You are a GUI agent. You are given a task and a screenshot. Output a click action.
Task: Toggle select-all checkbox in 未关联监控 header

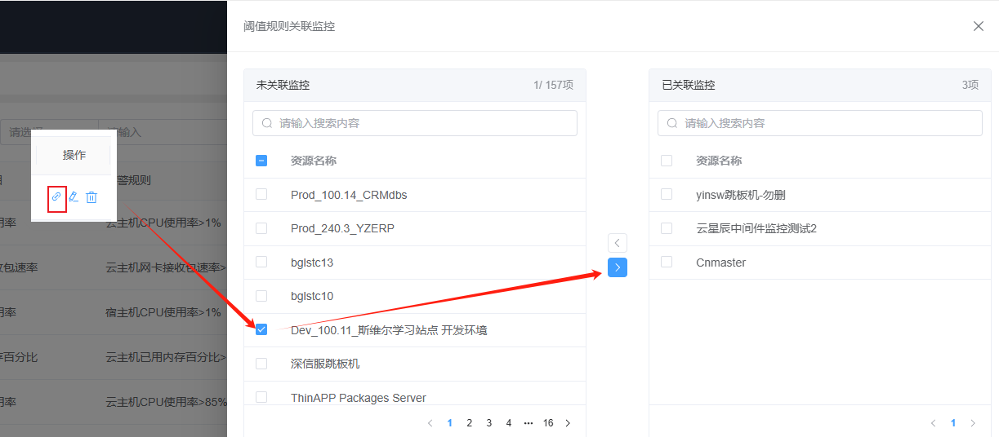point(261,161)
